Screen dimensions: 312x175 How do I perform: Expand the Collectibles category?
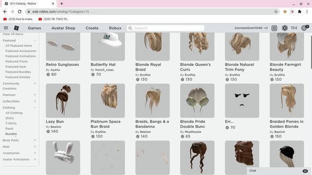point(35,101)
